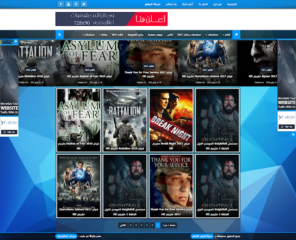Screen dimensions: 296x240
Task: Close the right side ad banner
Action: pos(280,41)
